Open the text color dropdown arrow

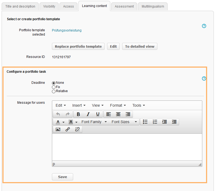click(63, 122)
